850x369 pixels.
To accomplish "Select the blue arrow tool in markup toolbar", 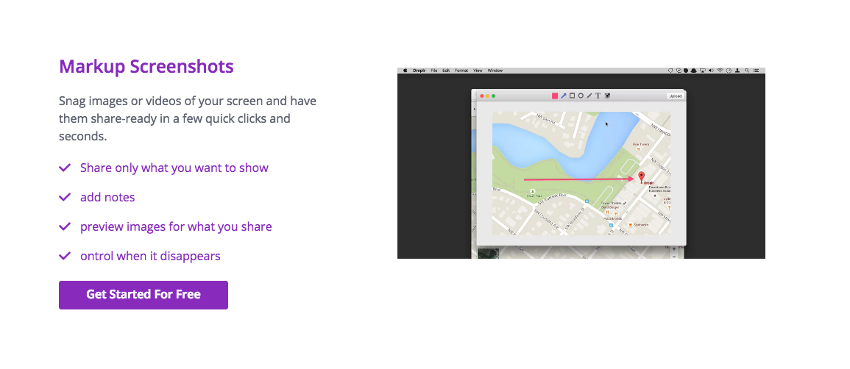I will point(563,96).
